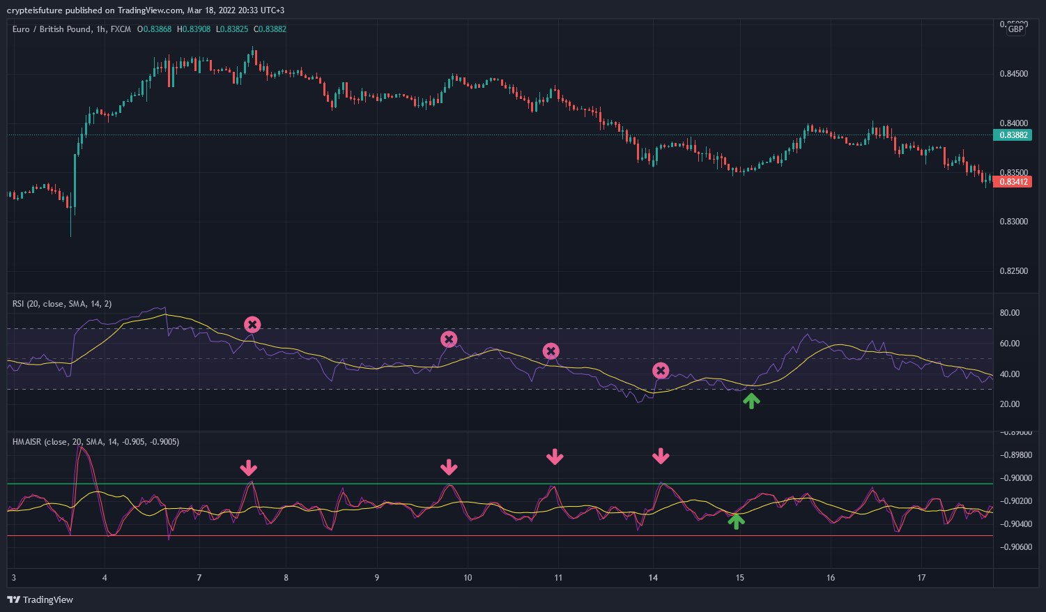Screen dimensions: 1046x612
Task: Click the 0.84500 price axis label
Action: click(x=1014, y=74)
